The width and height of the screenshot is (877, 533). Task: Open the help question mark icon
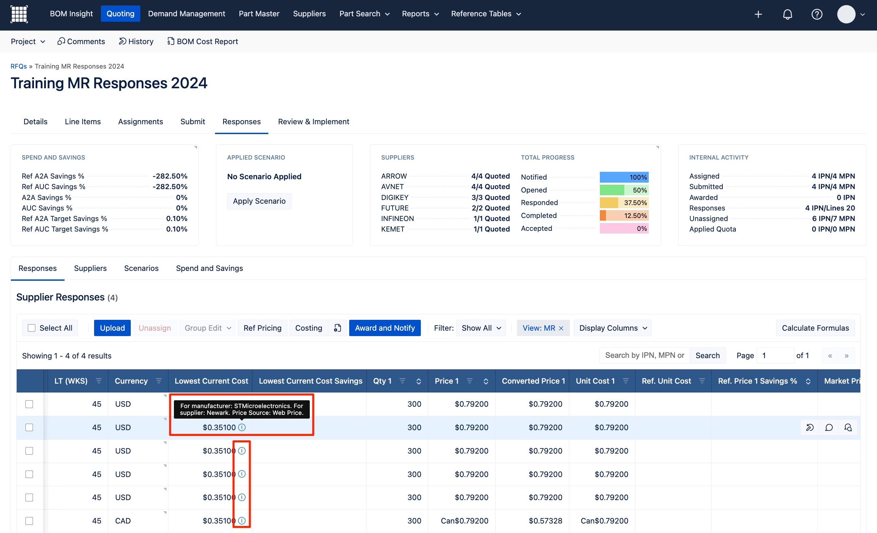pyautogui.click(x=817, y=14)
